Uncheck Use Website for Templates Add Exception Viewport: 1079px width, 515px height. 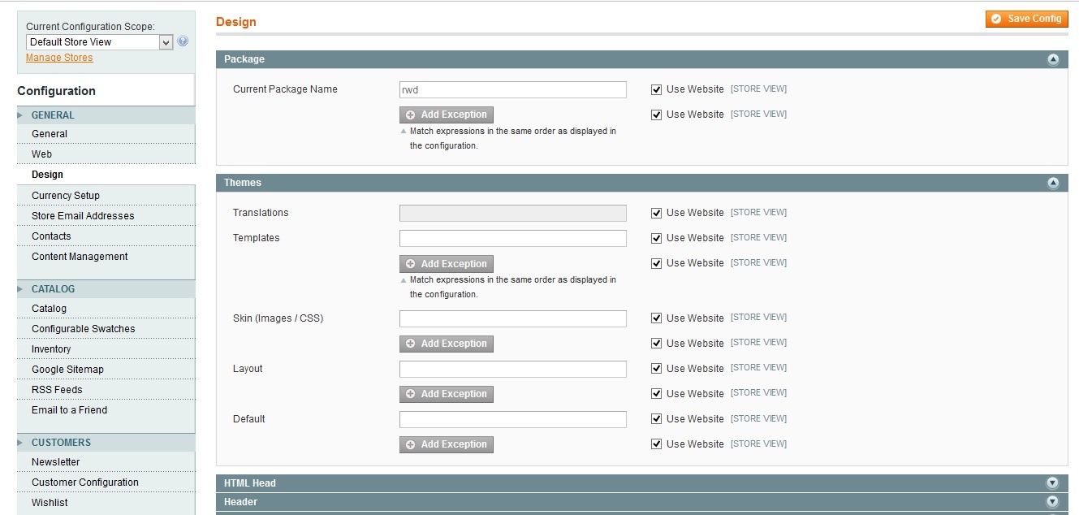point(656,263)
